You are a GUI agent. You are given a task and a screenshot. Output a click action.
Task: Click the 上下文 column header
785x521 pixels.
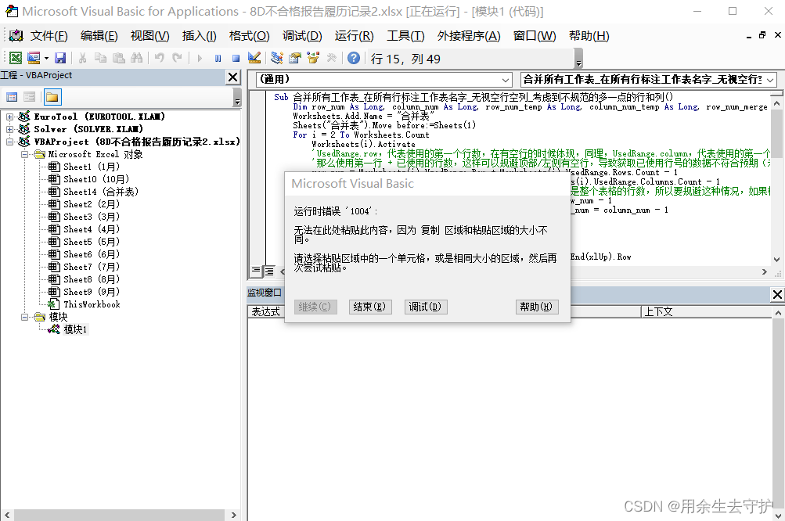pos(706,312)
